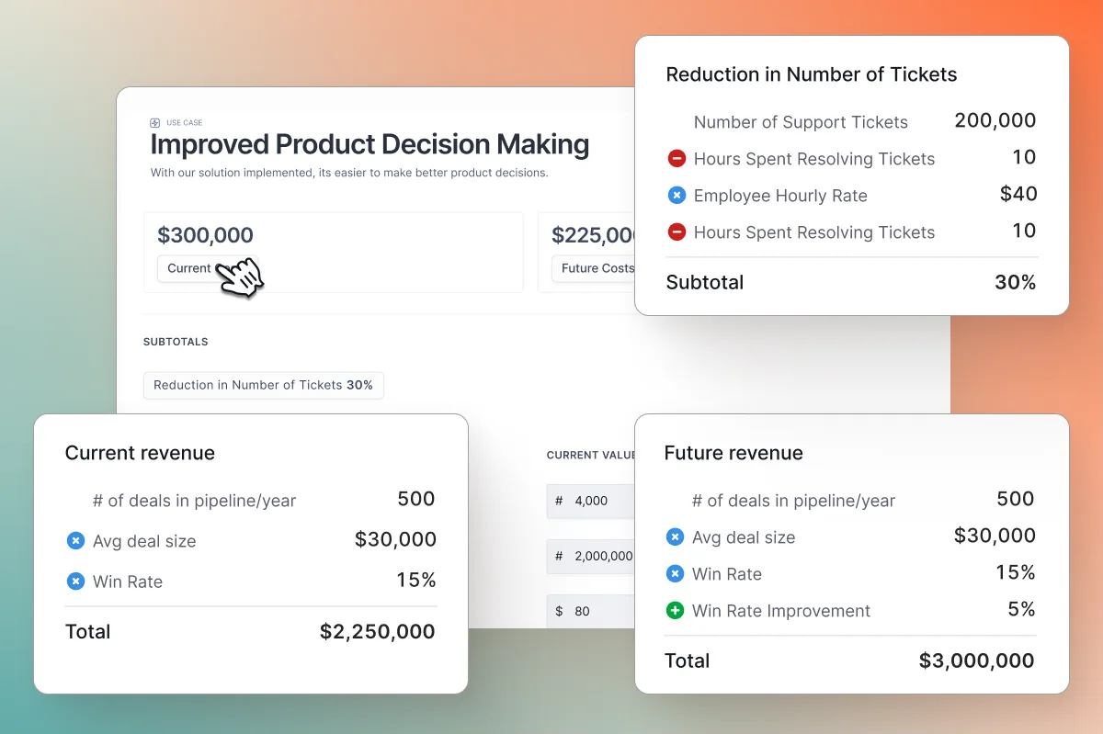Image resolution: width=1103 pixels, height=734 pixels.
Task: Select the Reduction in Number of Tickets 30% chip
Action: tap(263, 385)
